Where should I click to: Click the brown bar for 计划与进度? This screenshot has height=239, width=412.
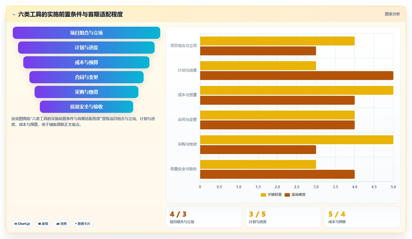pos(297,75)
